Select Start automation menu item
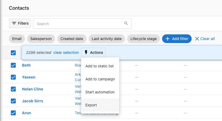This screenshot has width=222, height=121. [x=100, y=92]
